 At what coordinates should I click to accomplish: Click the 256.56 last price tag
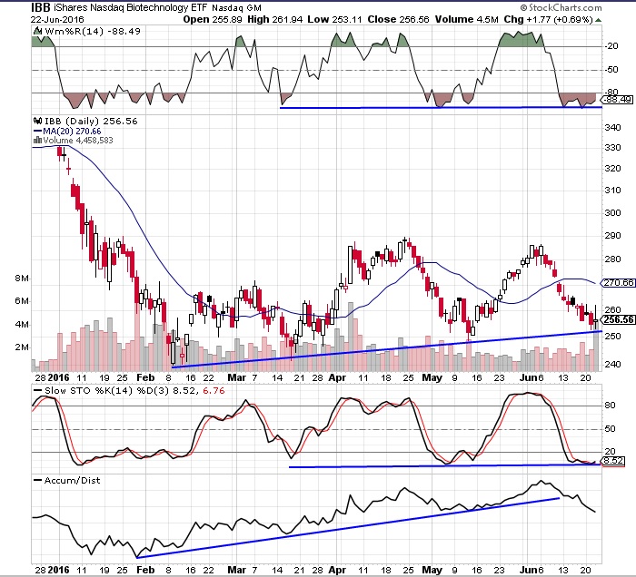coord(618,319)
